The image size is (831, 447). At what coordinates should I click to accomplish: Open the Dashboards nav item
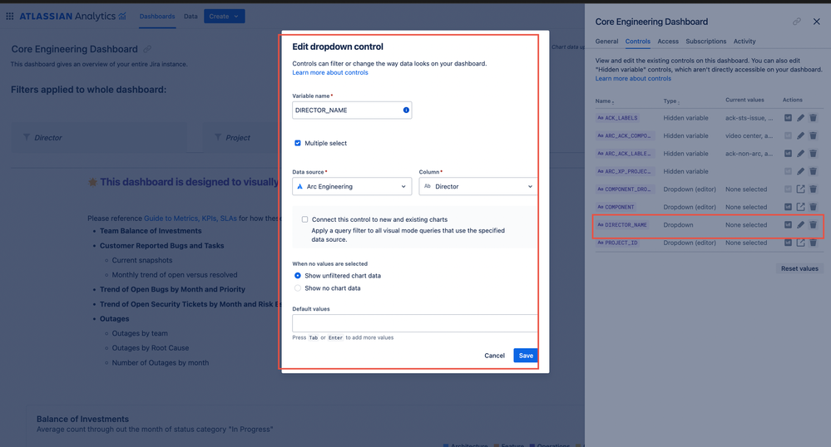point(157,17)
